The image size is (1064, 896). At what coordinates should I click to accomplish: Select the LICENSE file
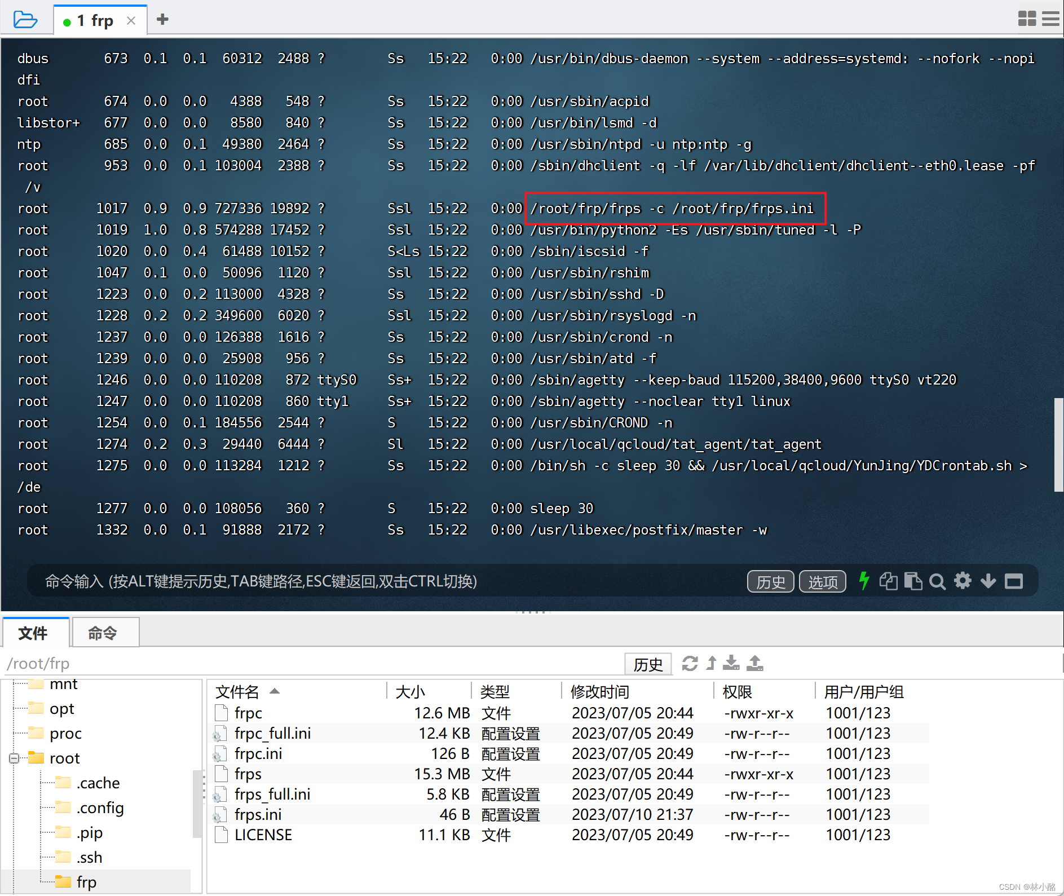(569, 835)
